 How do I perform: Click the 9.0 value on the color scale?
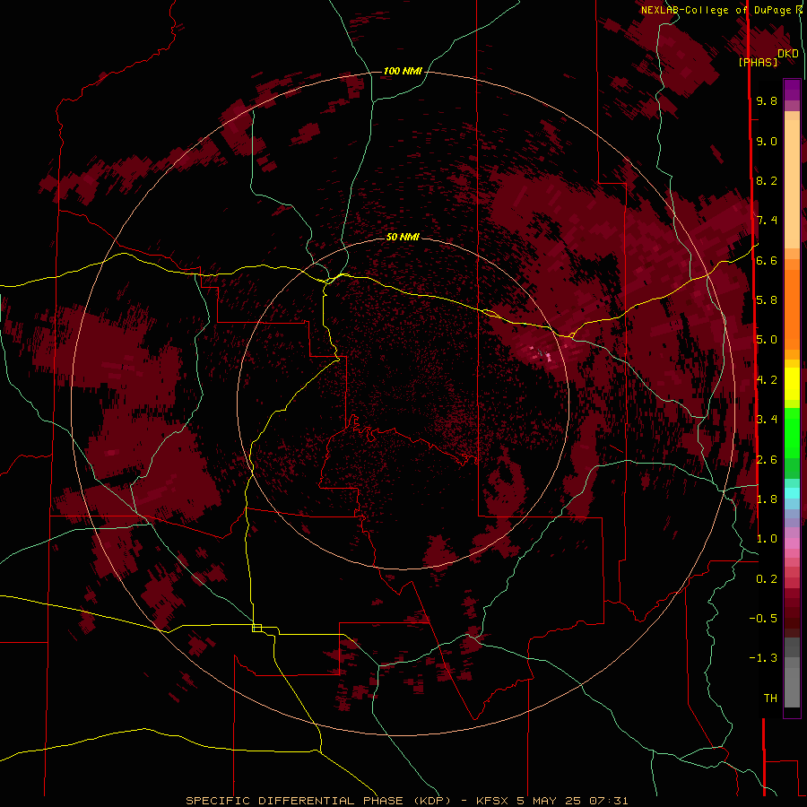[x=767, y=141]
